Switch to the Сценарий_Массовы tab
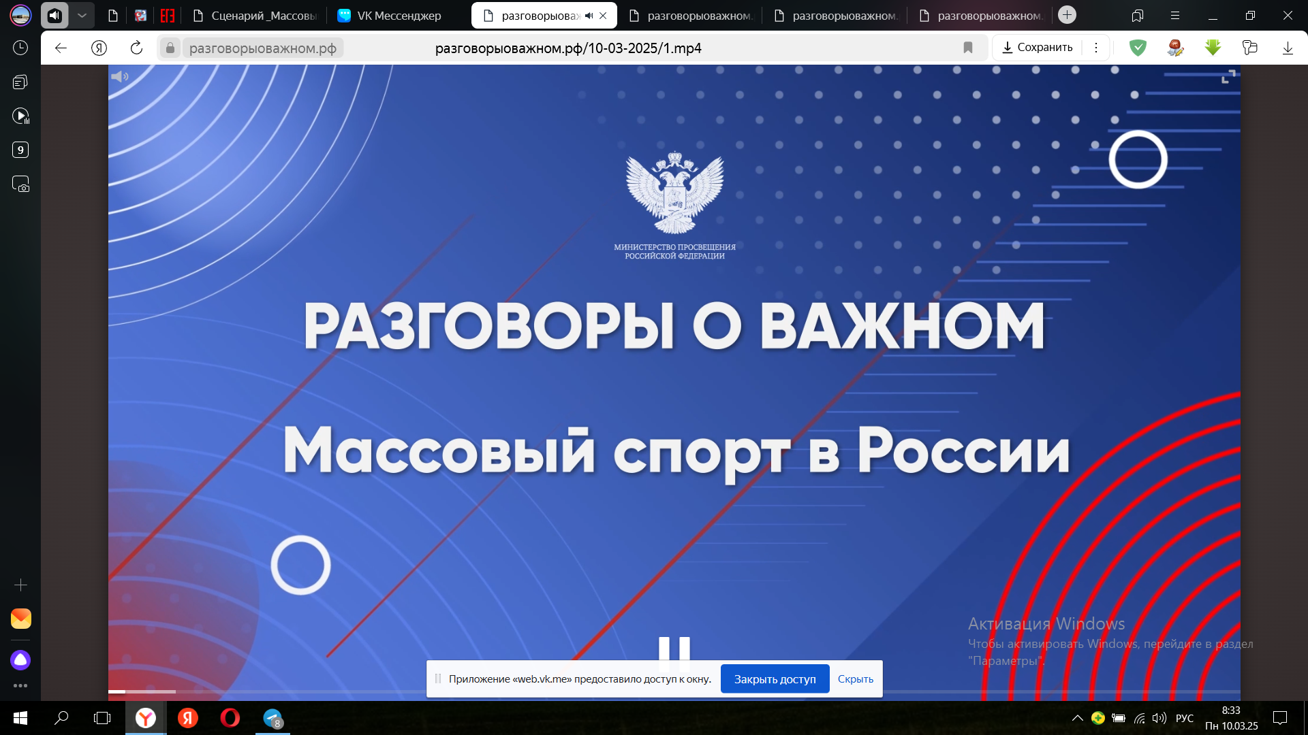 [256, 15]
